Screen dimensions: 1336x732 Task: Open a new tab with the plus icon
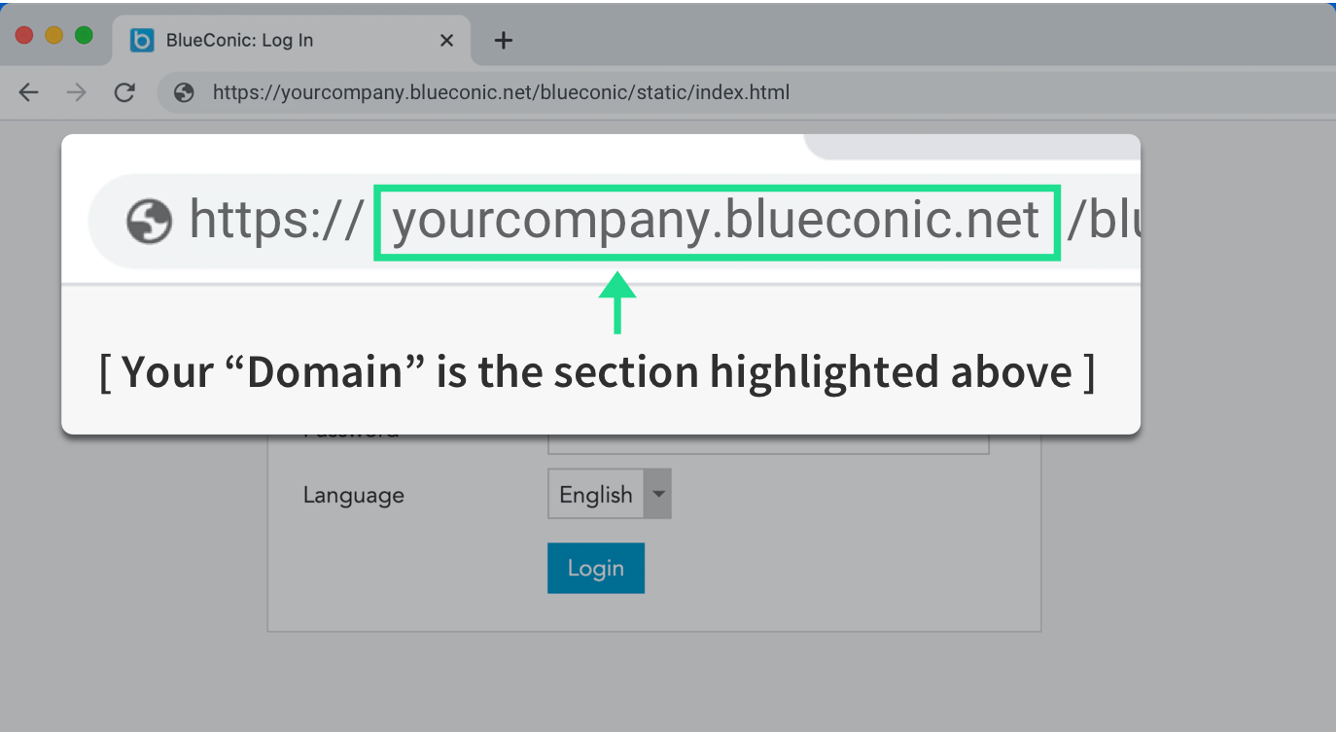pos(503,40)
